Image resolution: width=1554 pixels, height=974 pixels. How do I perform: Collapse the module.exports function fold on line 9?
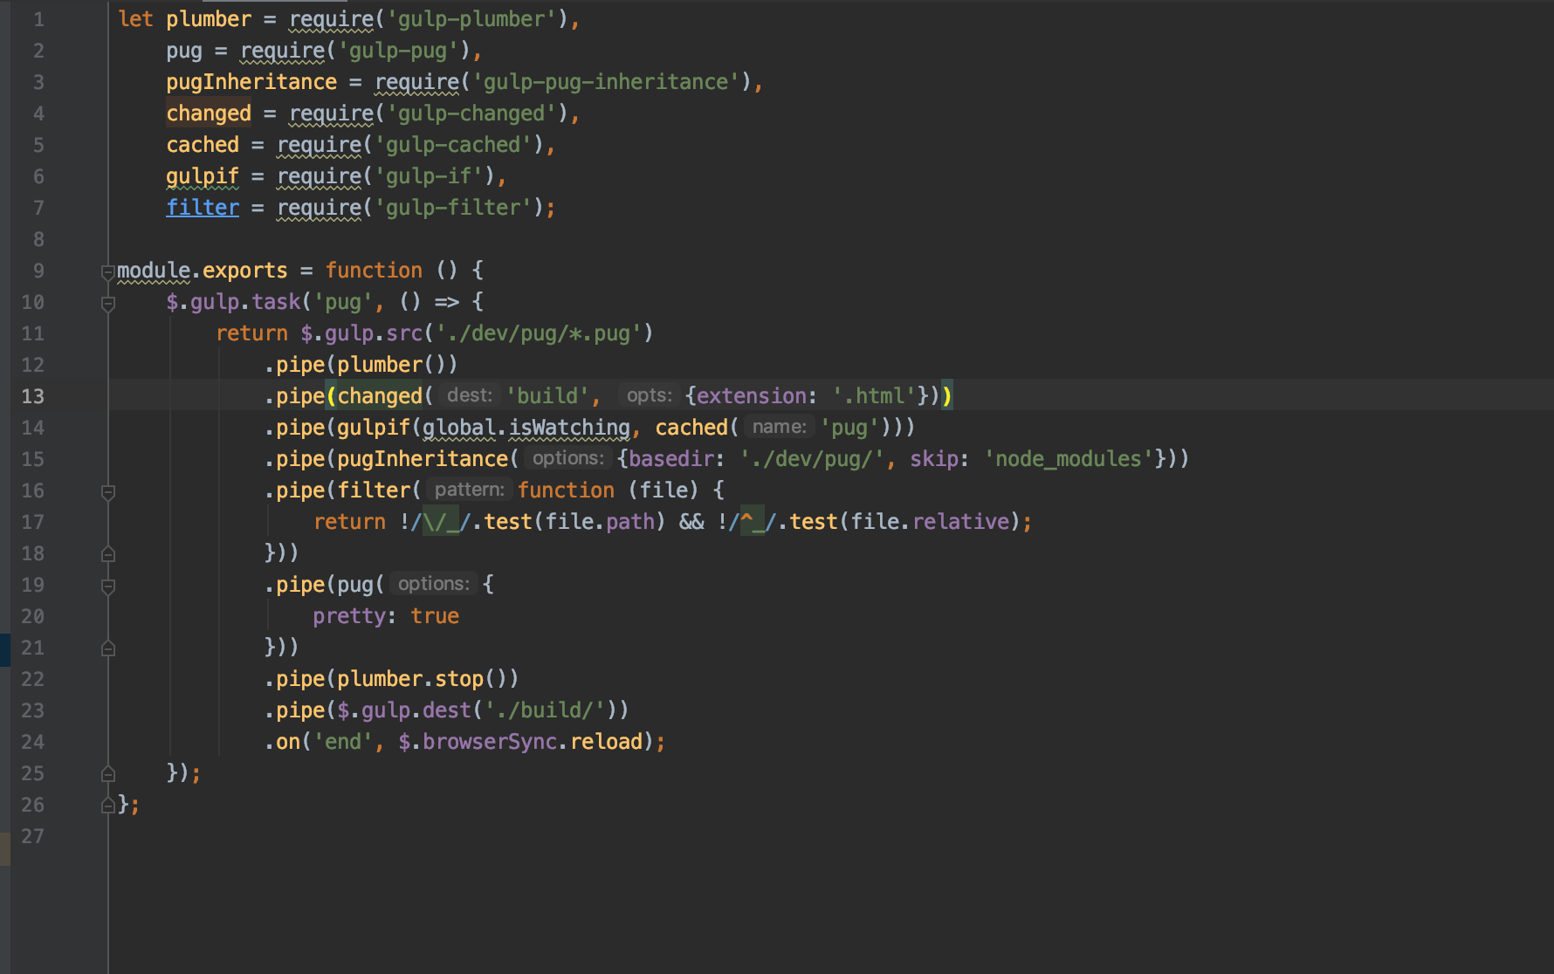click(108, 271)
